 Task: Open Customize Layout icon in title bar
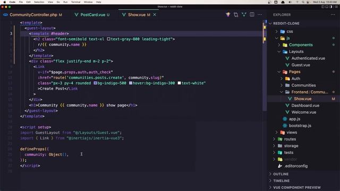coord(336,7)
